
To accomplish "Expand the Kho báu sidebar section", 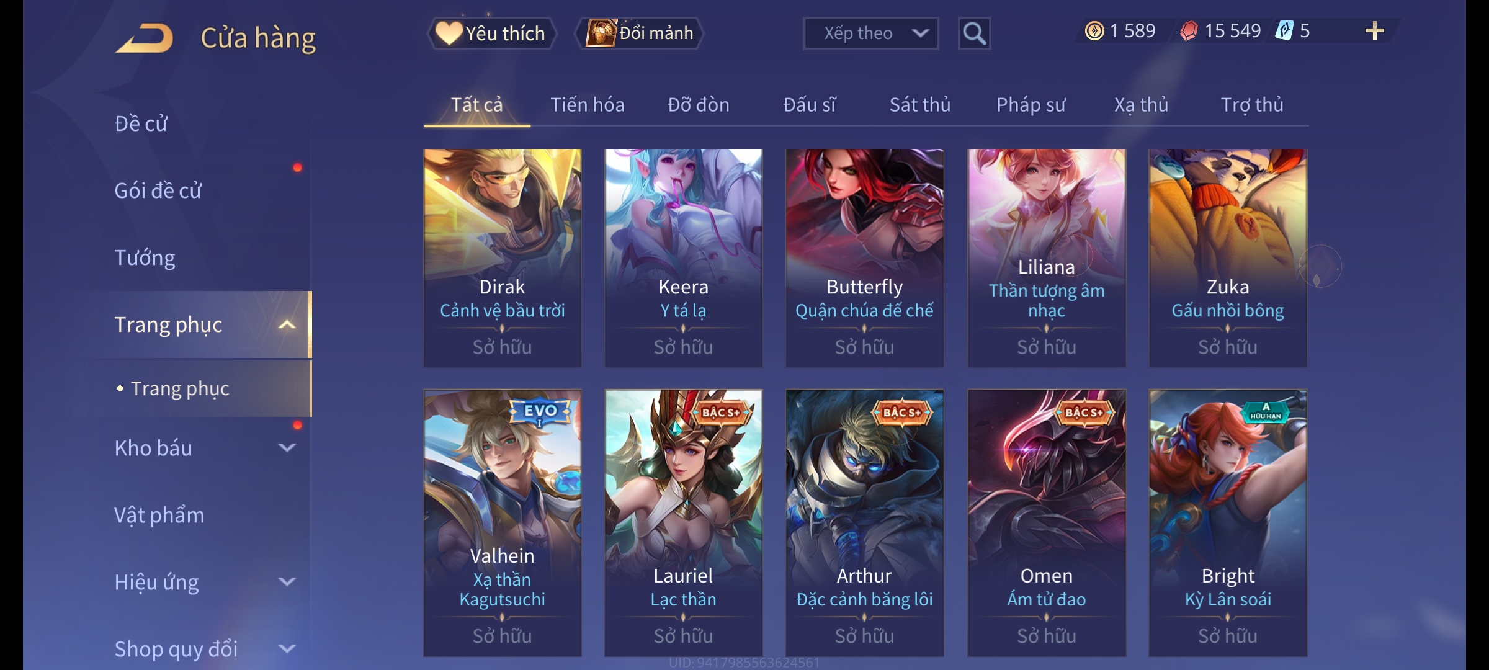I will point(287,447).
